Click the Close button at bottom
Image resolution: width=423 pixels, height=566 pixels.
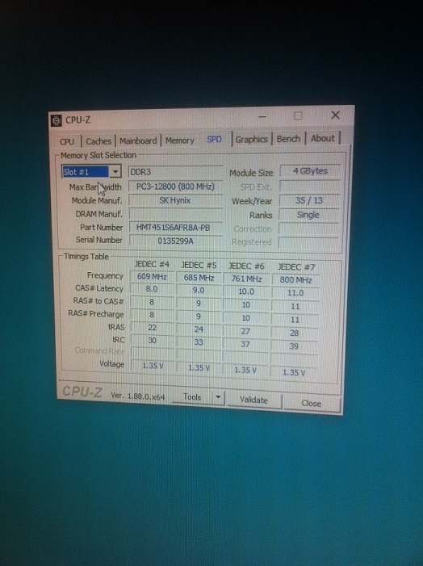(312, 403)
